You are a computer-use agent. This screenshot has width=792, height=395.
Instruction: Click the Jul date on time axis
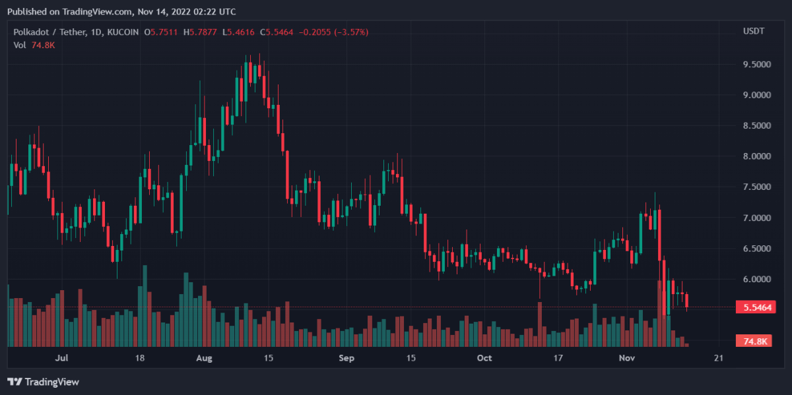point(62,358)
